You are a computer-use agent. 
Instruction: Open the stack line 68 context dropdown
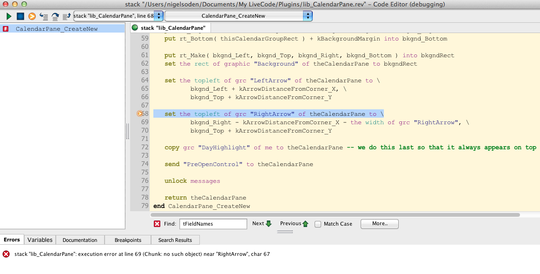click(x=118, y=16)
